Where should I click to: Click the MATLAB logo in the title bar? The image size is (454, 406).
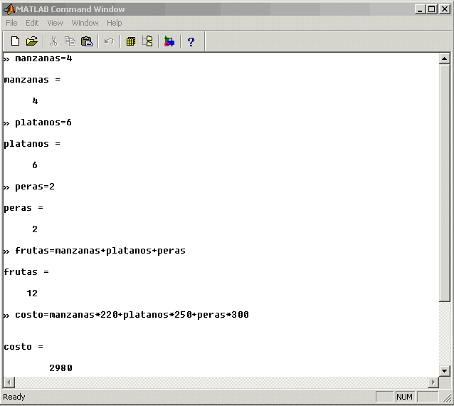9,9
